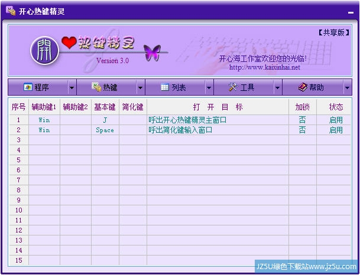Click the Win cell in row 2
The height and width of the screenshot is (275, 360).
point(44,130)
